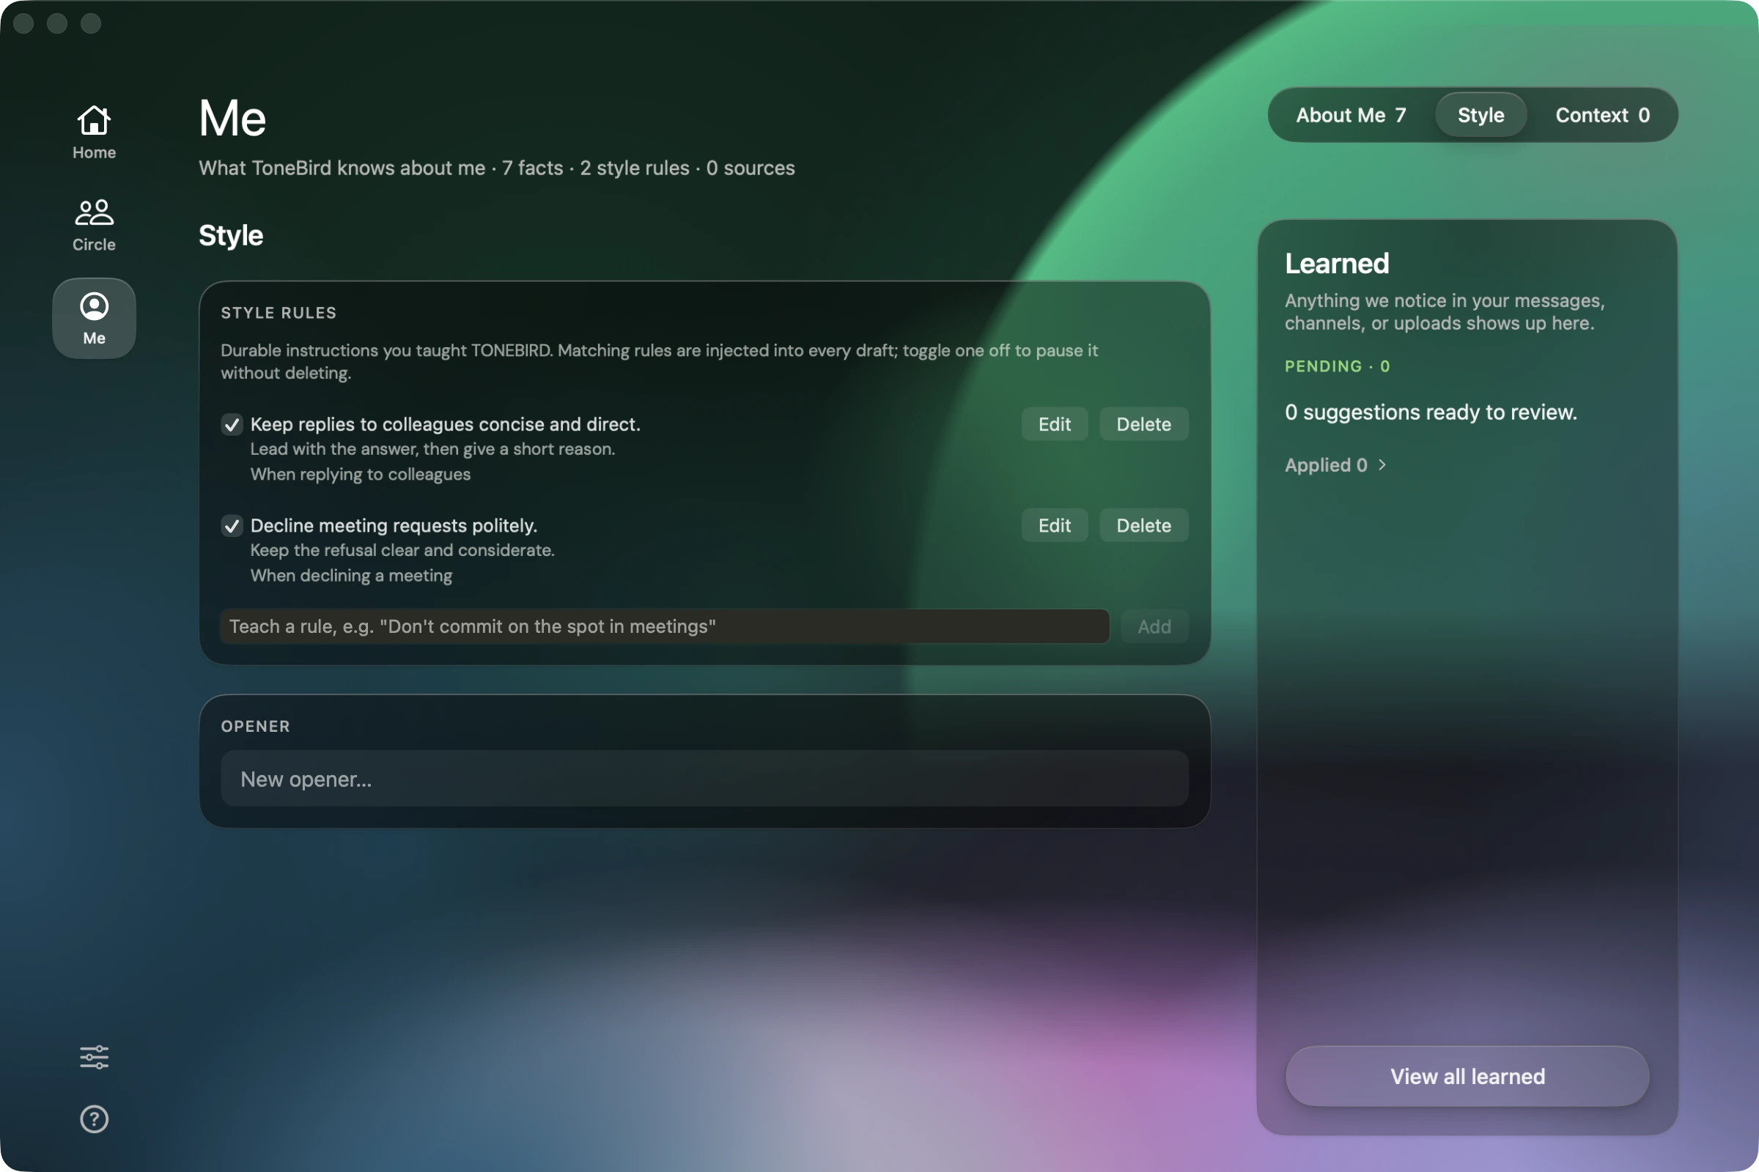This screenshot has height=1172, width=1759.
Task: Click the Add rule button
Action: pos(1154,626)
